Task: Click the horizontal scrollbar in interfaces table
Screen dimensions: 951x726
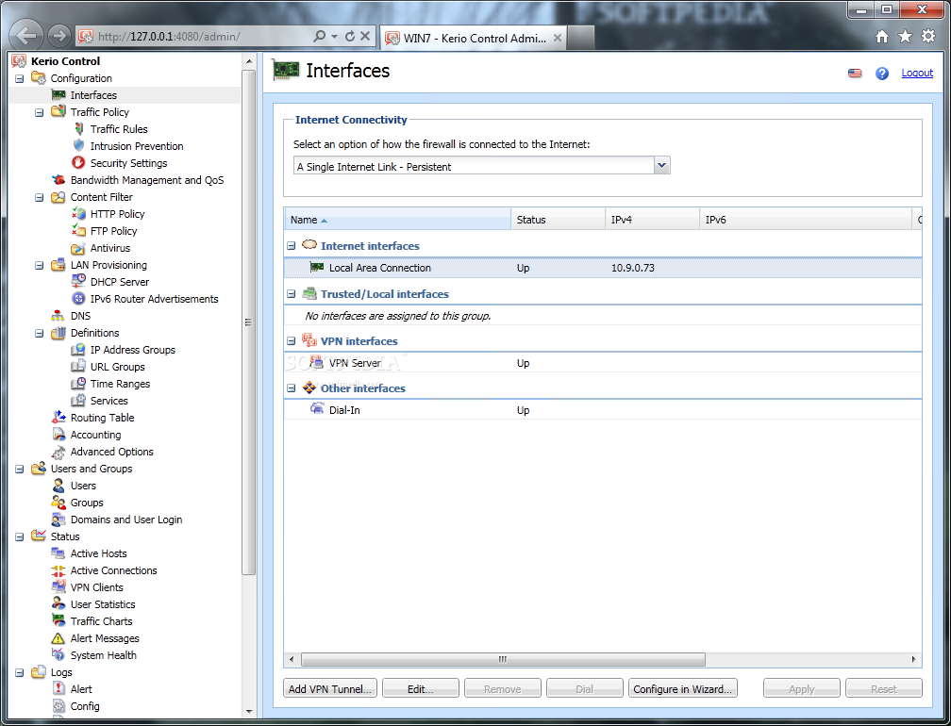Action: [503, 659]
